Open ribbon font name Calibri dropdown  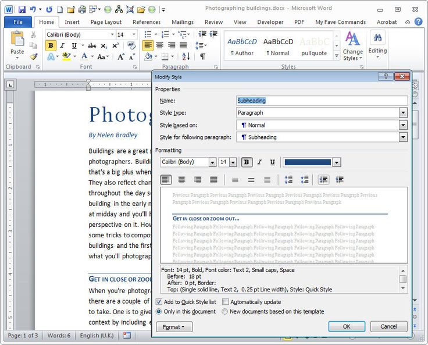pyautogui.click(x=112, y=35)
